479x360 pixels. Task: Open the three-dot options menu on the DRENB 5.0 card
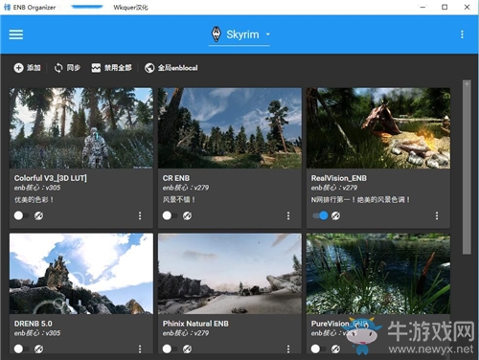140,349
